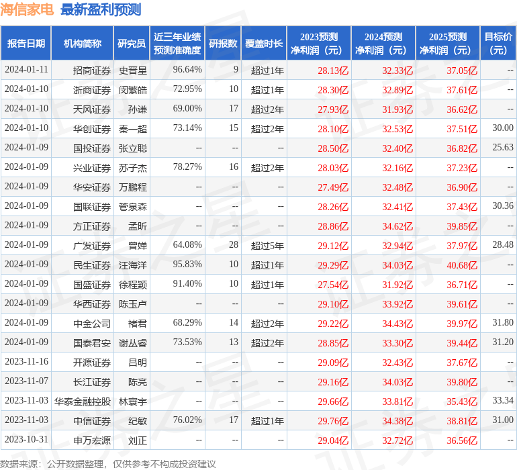517x470 pixels.
Task: Select the 报告日期 column header
Action: tap(26, 44)
